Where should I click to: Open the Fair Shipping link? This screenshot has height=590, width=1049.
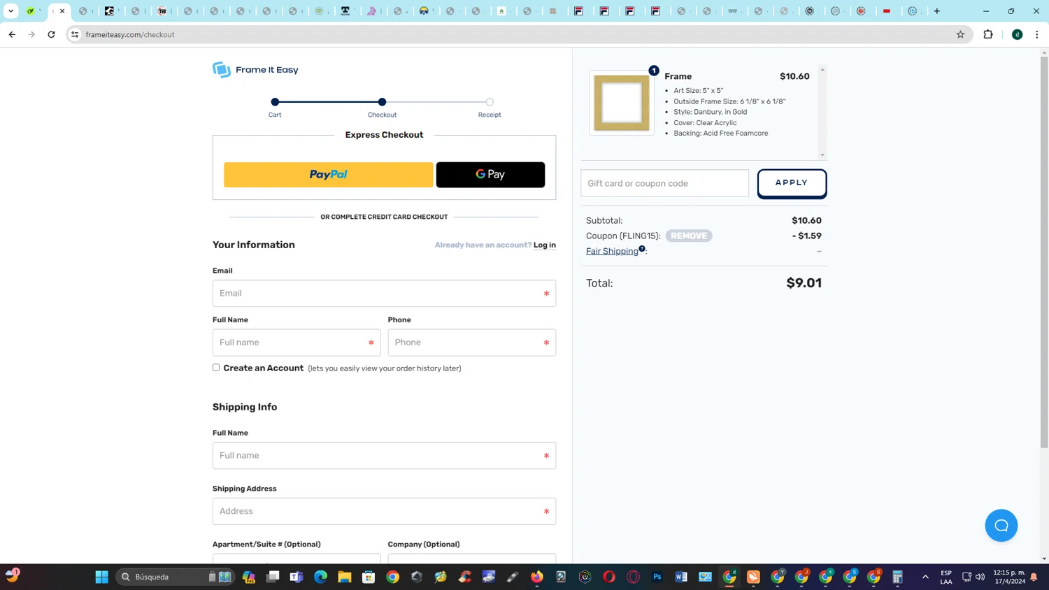[612, 251]
